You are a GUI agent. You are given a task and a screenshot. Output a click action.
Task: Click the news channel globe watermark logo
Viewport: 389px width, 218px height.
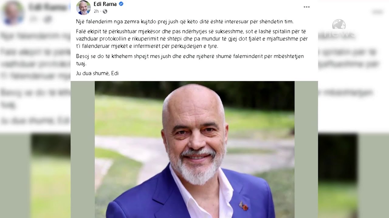(x=339, y=25)
